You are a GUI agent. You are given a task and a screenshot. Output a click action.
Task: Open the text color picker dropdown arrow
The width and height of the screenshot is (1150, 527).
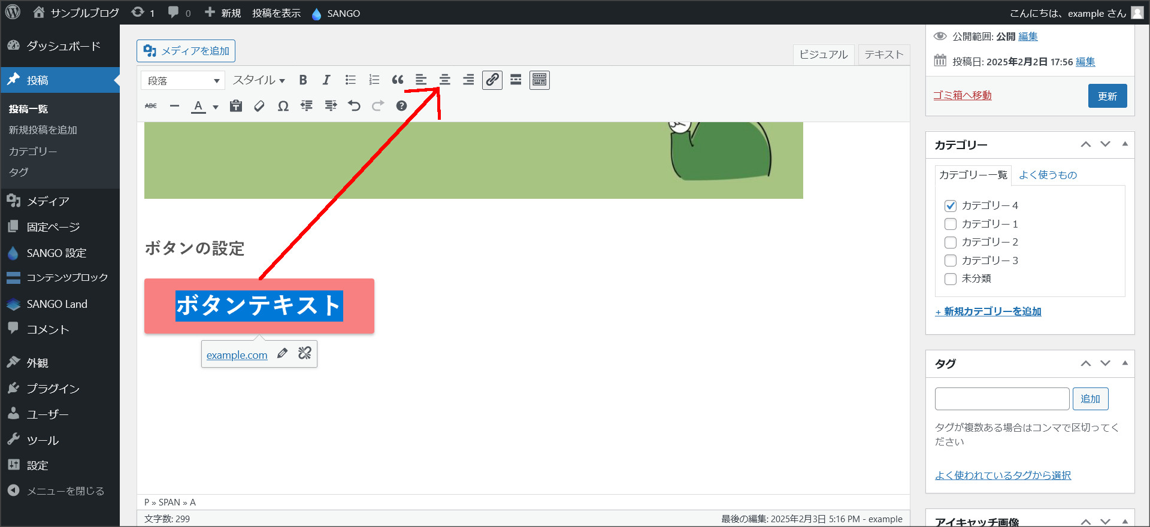click(x=216, y=107)
